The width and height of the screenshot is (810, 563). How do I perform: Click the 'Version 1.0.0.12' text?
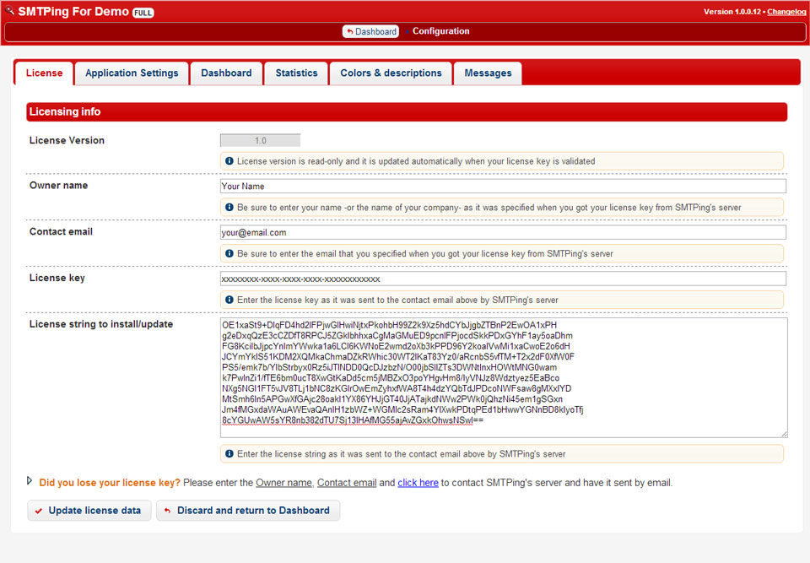(732, 12)
